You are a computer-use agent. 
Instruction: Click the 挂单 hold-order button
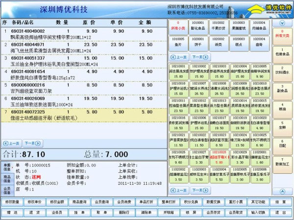[x=79, y=213]
